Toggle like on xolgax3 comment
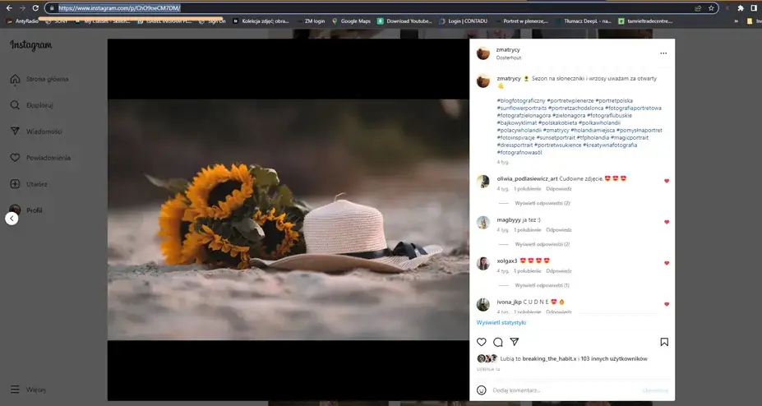Image resolution: width=762 pixels, height=406 pixels. (x=667, y=263)
